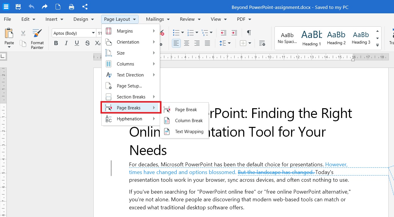The height and width of the screenshot is (217, 394).
Task: Open Page Setup dialog
Action: 131,86
